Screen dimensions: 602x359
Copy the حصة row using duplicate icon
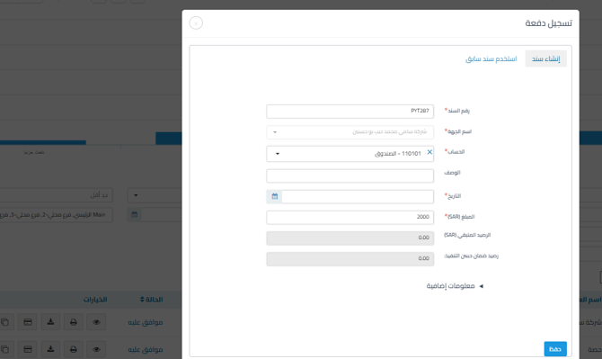click(x=5, y=349)
